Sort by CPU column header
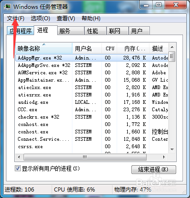This screenshot has height=198, width=190. [109, 48]
